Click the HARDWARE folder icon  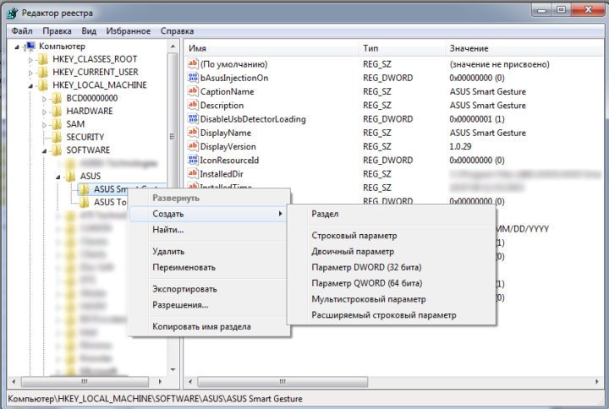pyautogui.click(x=57, y=112)
